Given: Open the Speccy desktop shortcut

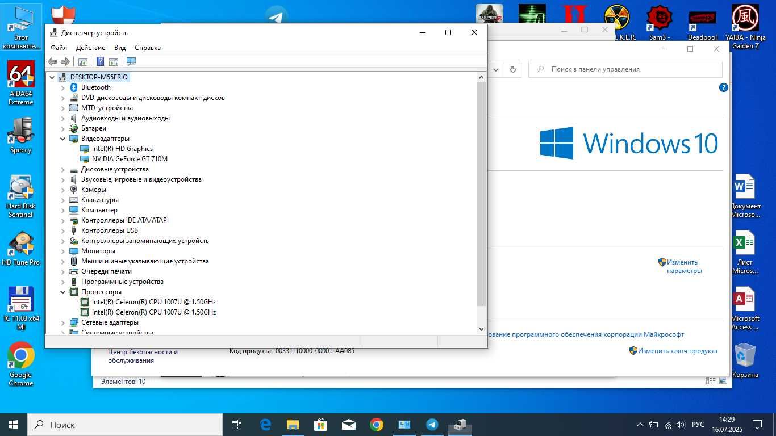Looking at the screenshot, I should [x=21, y=135].
